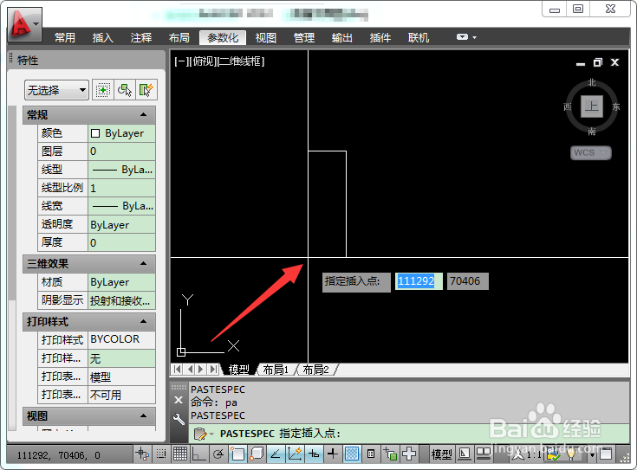Click the annotation scale 1:1 icon
Viewport: 637px width, 470px height.
tap(527, 454)
